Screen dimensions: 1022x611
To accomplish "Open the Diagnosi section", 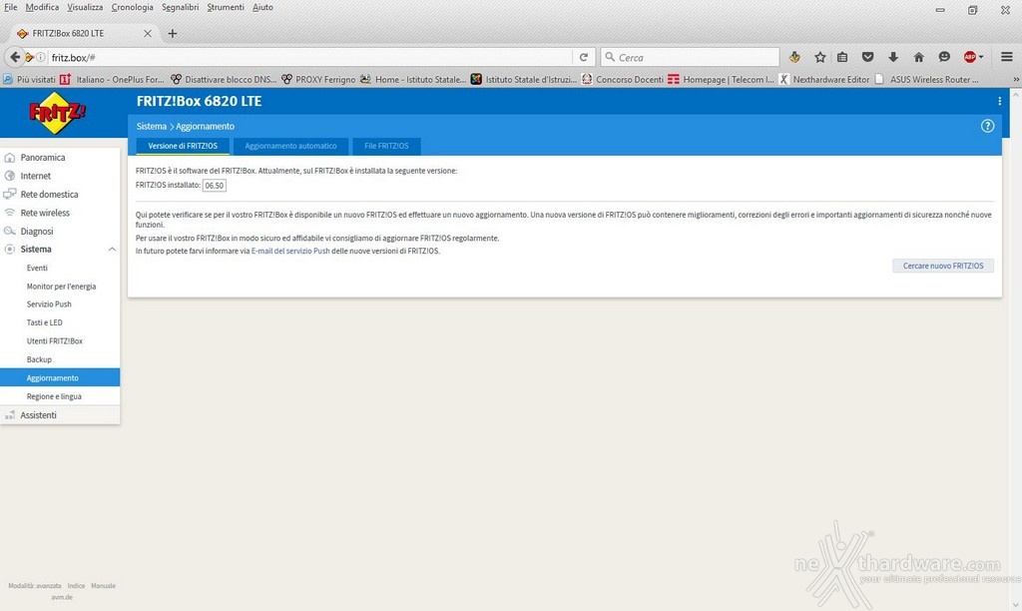I will pos(37,231).
